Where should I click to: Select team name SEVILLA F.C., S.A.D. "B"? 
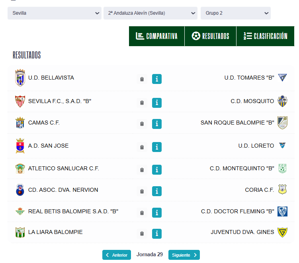60,101
